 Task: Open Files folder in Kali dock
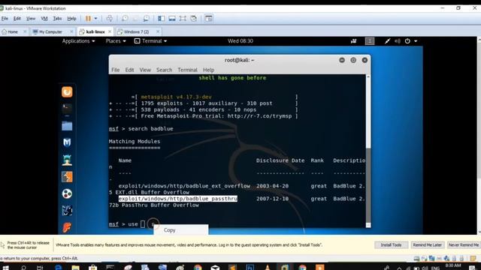67,126
